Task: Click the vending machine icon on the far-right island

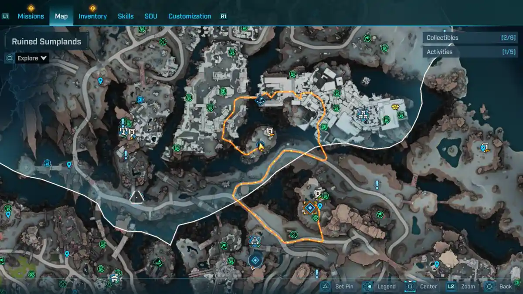Action: point(485,147)
